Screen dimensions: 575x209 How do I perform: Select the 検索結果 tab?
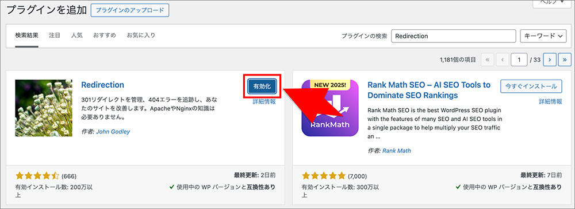pos(27,36)
